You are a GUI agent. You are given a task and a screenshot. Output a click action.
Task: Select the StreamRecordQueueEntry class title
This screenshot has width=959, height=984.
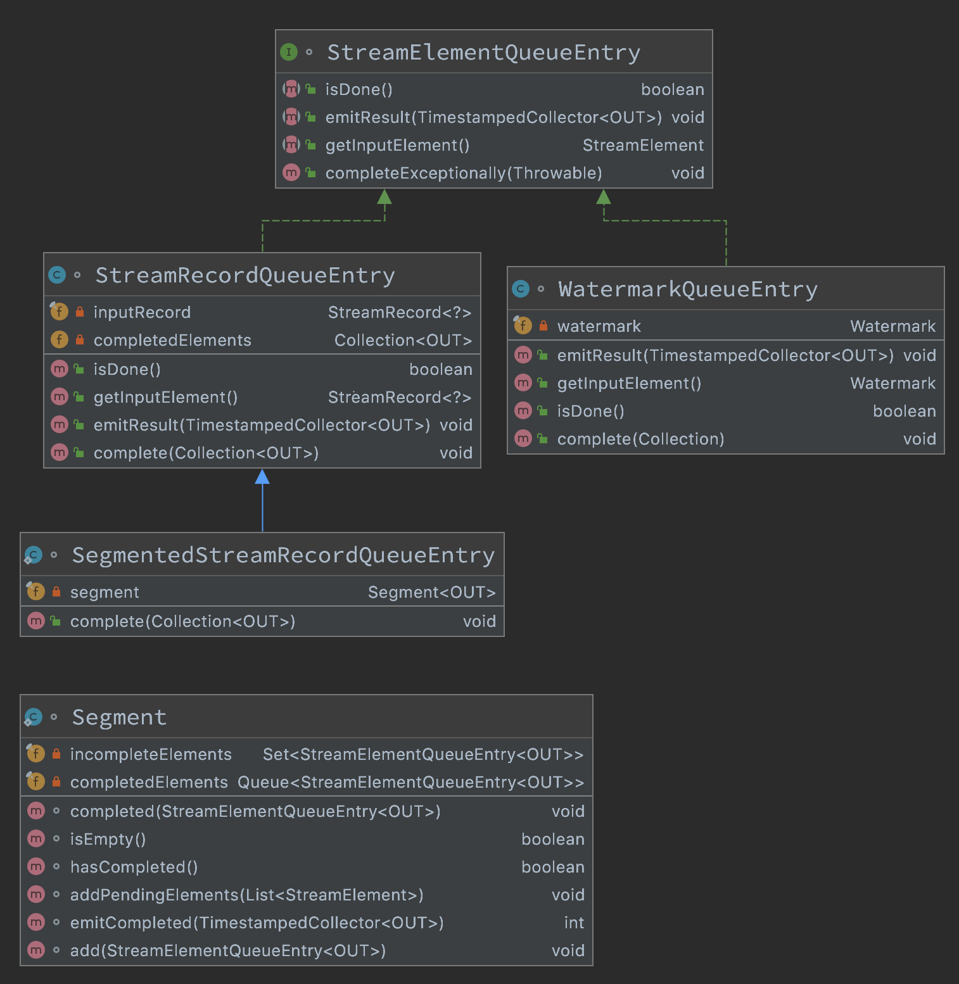click(x=245, y=275)
